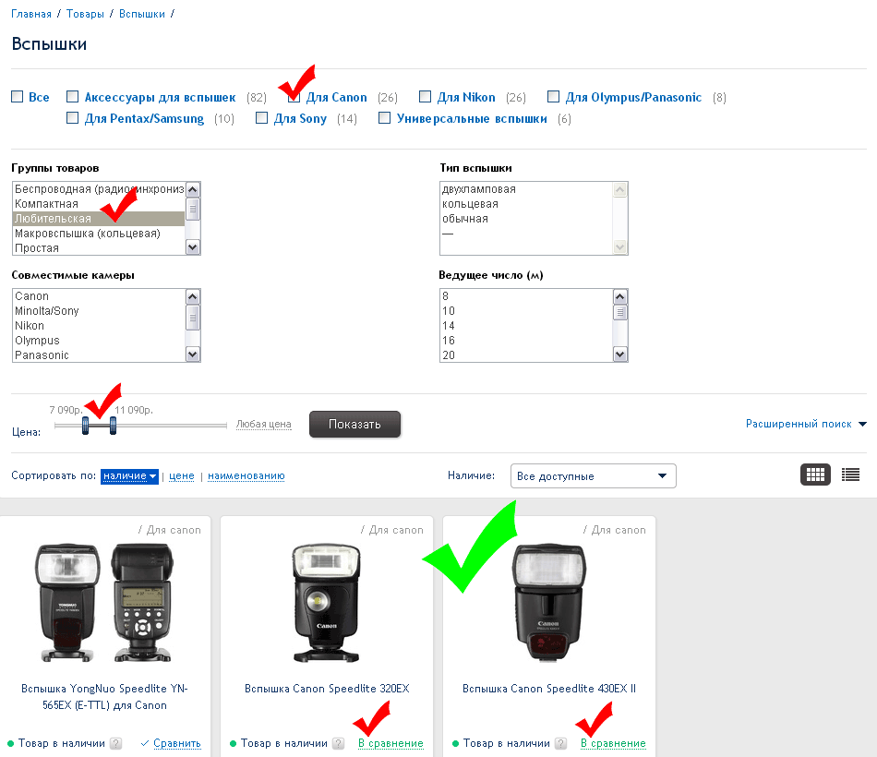This screenshot has height=757, width=877.
Task: Tick the Универсальные вспышки checkbox
Action: (x=384, y=118)
